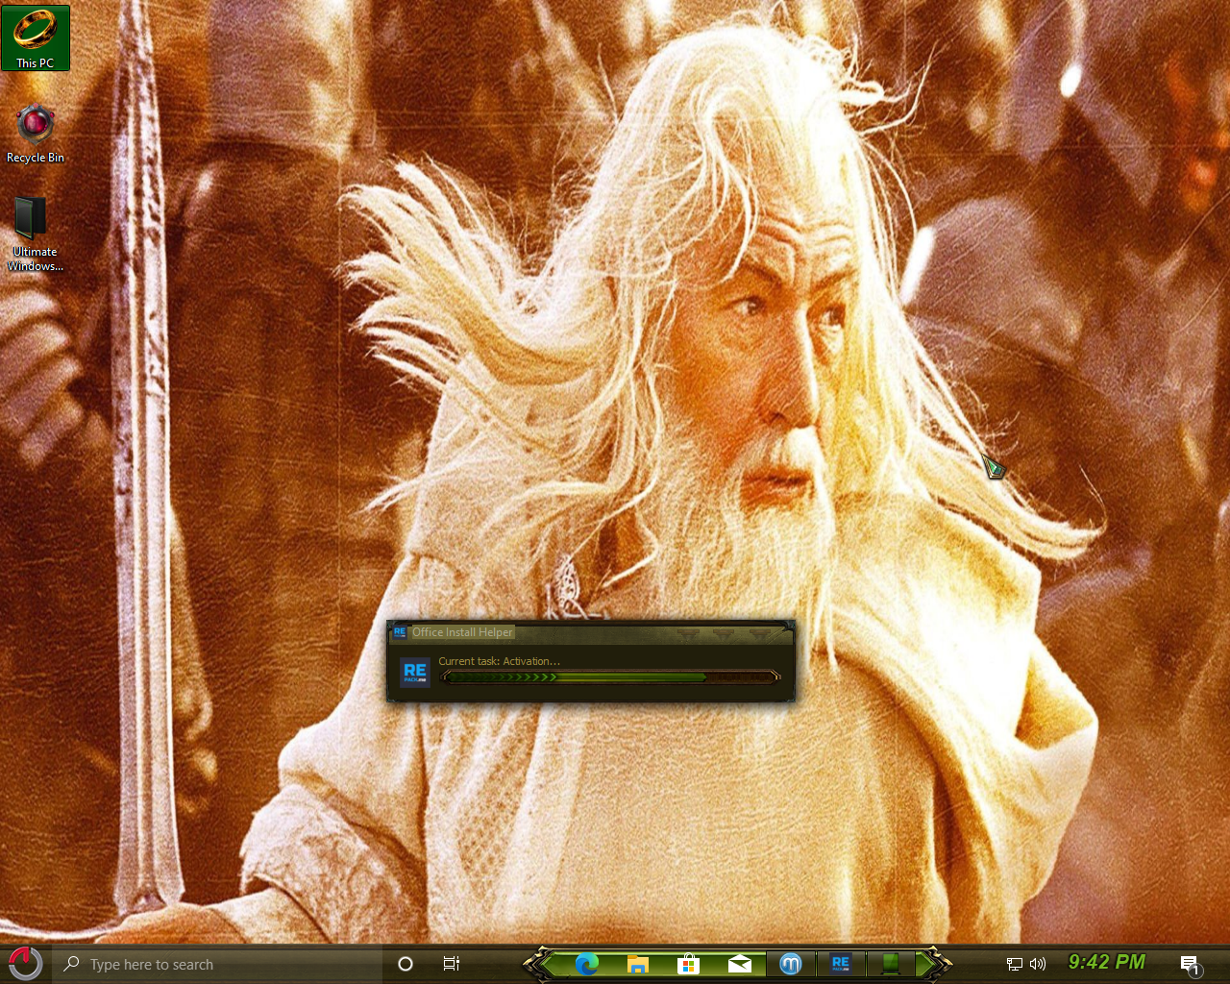Open the Mail app from the taskbar

739,964
